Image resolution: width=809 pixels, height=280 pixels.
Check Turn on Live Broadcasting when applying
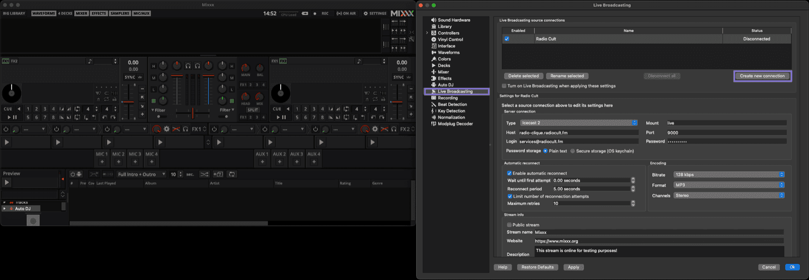[x=504, y=86]
